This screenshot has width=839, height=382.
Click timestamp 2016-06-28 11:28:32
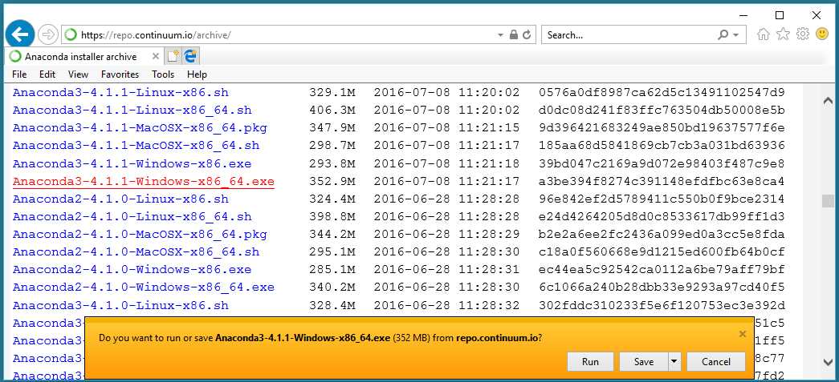pyautogui.click(x=446, y=306)
